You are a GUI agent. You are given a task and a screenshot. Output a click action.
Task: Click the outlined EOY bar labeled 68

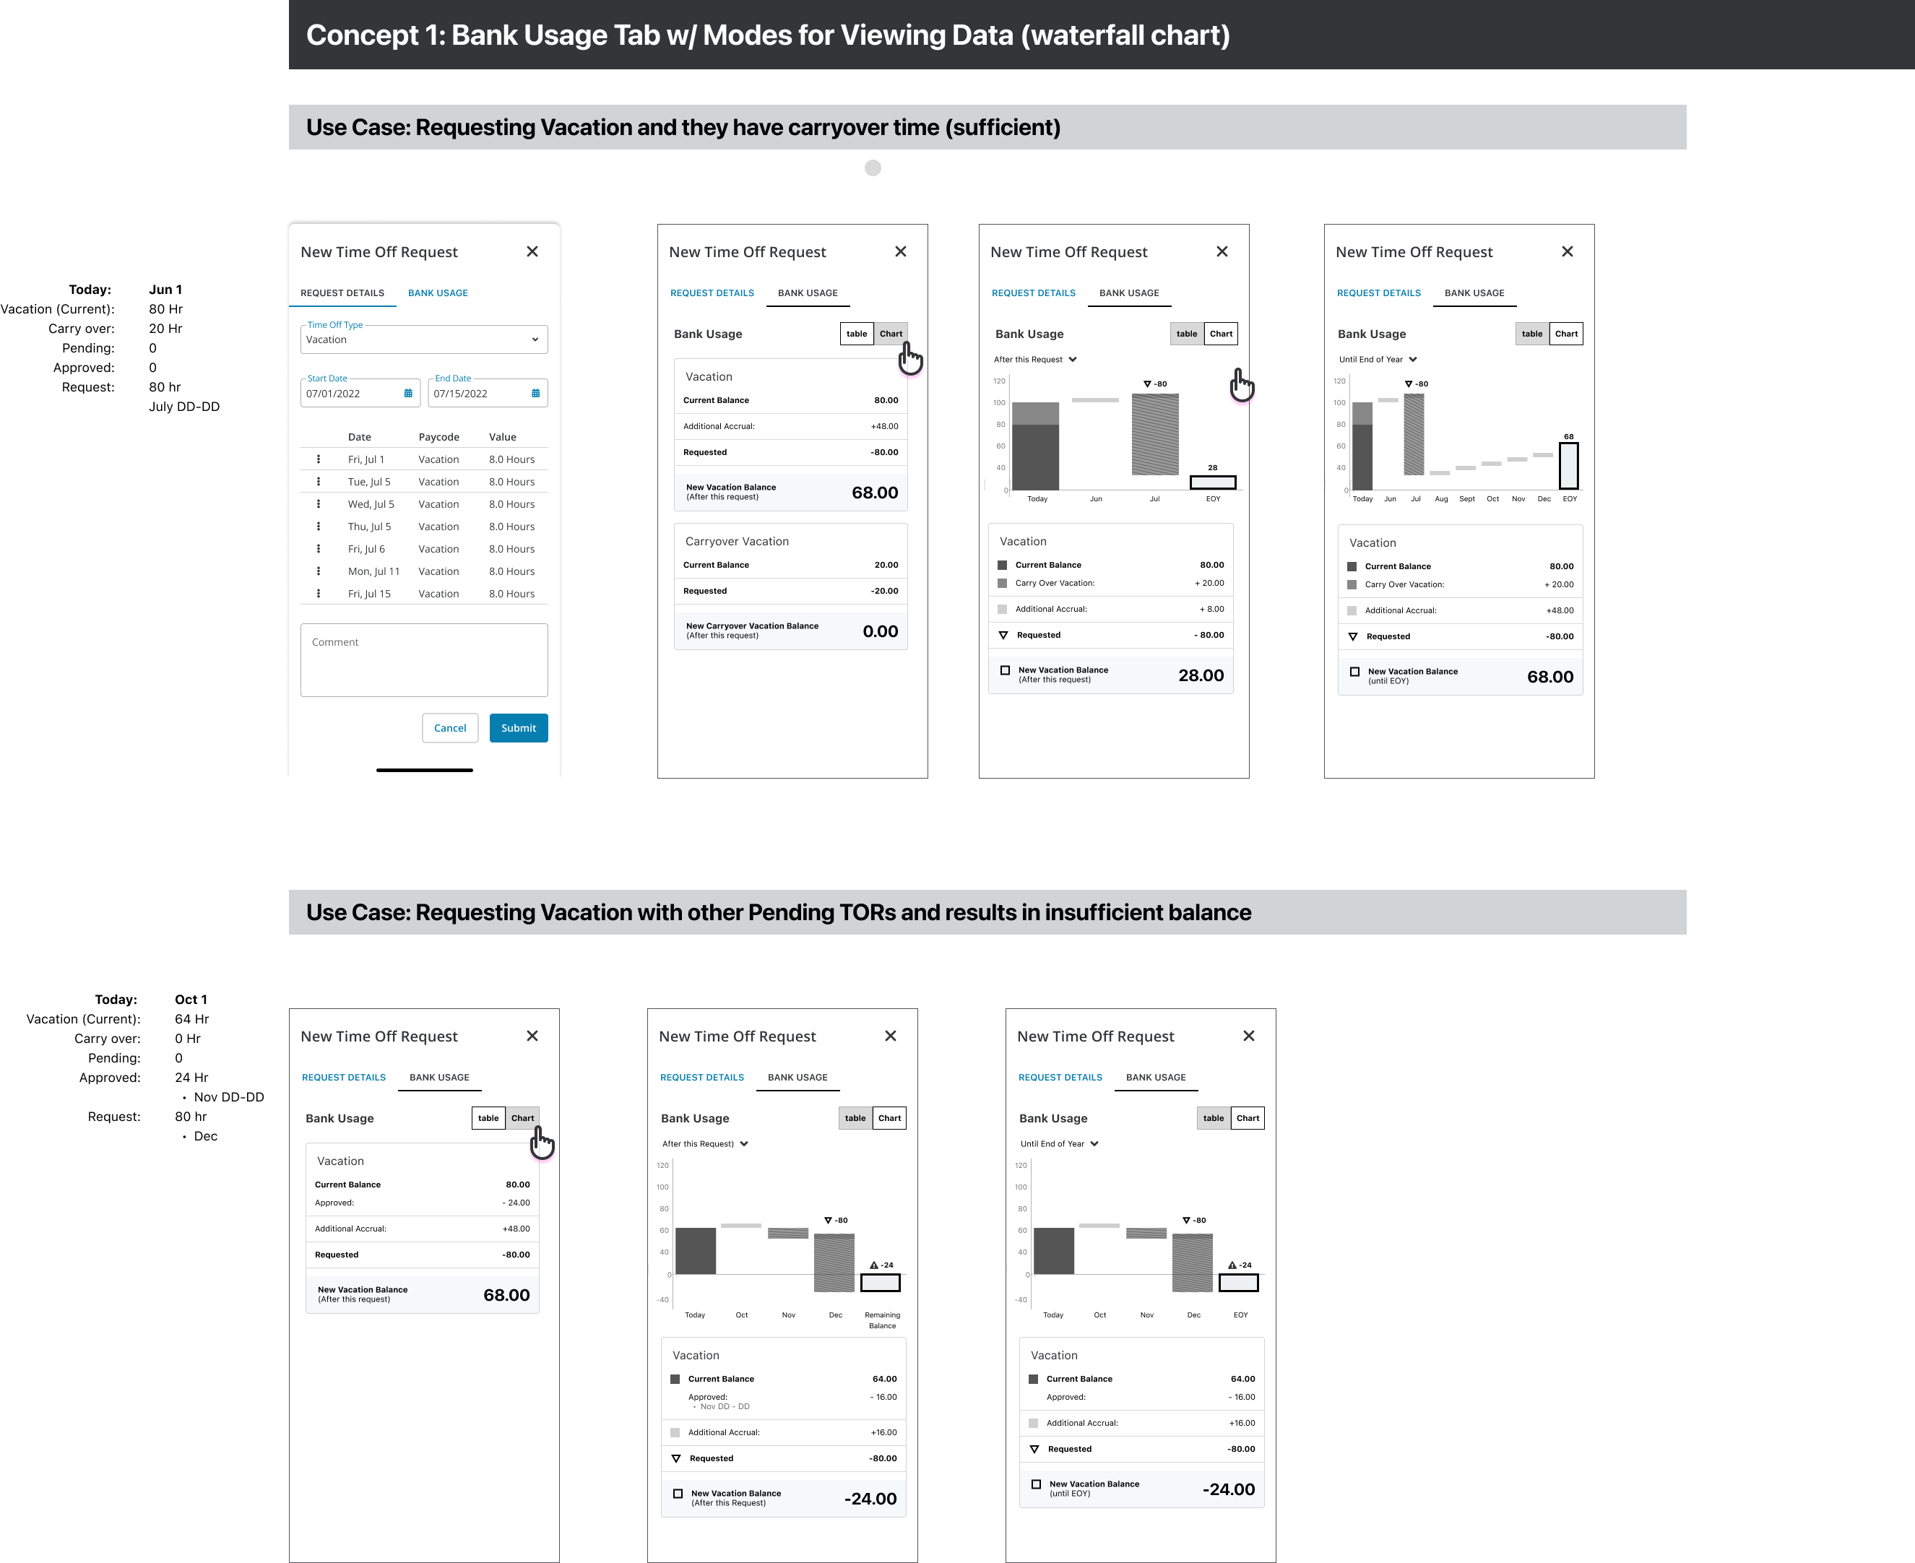1569,465
